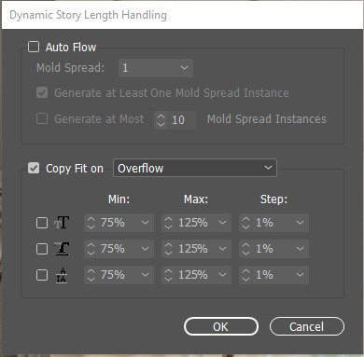Enable the Auto Flow checkbox
The width and height of the screenshot is (364, 357).
34,47
